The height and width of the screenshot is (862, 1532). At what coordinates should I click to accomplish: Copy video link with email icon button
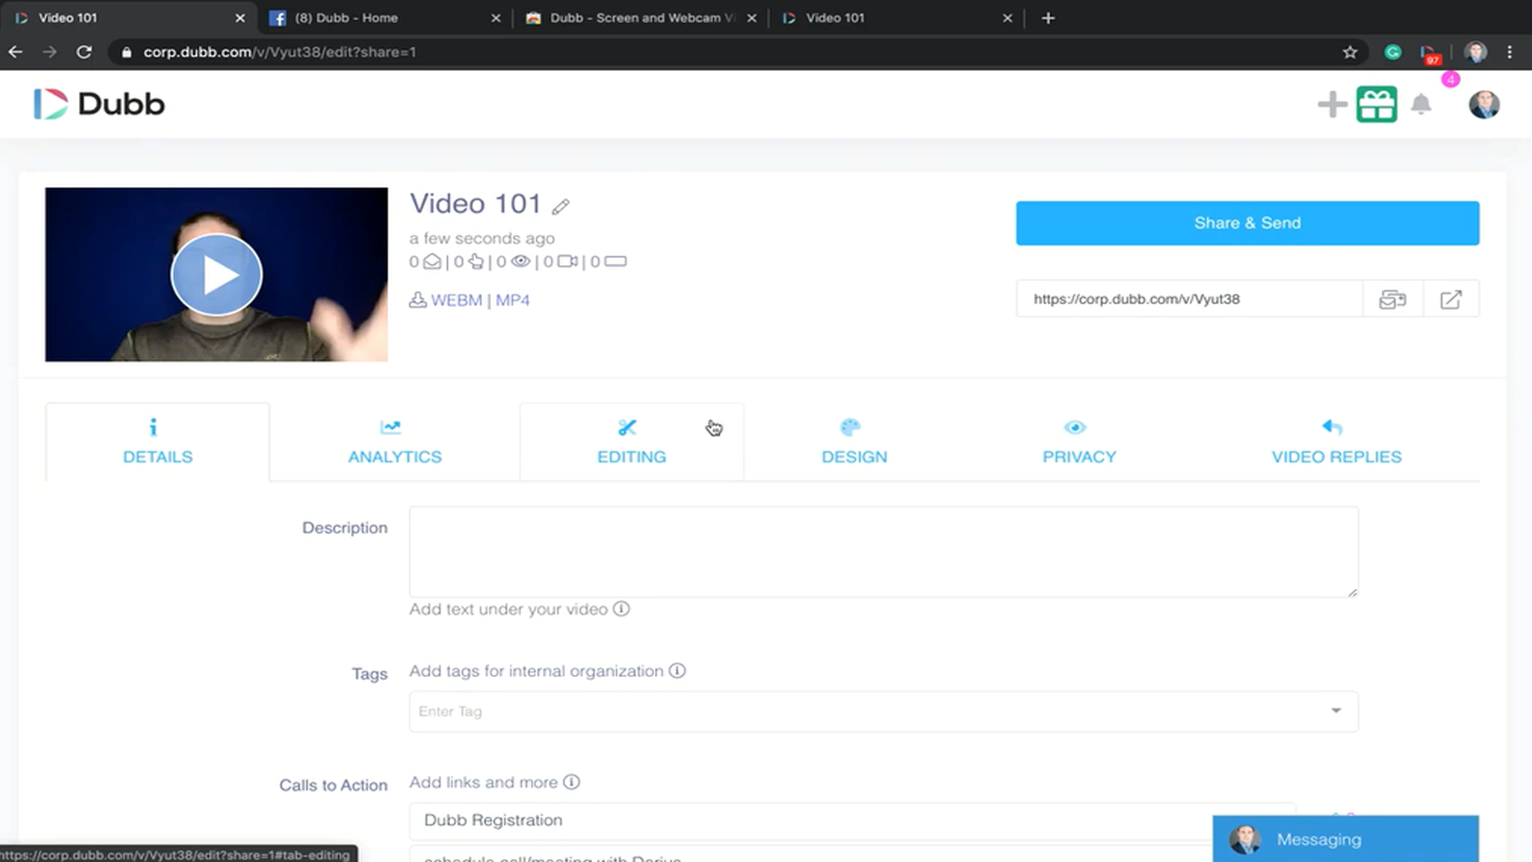click(x=1392, y=299)
